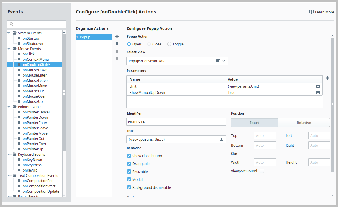This screenshot has width=338, height=207.
Task: Collapse the Mouse Events tree group
Action: 9,49
